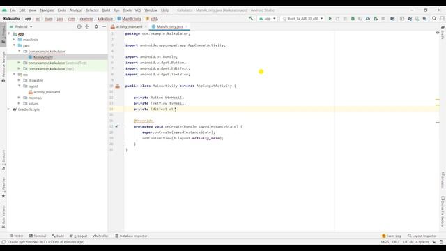Open the Event Log
Viewport: 446px width, 251px height.
coord(392,236)
